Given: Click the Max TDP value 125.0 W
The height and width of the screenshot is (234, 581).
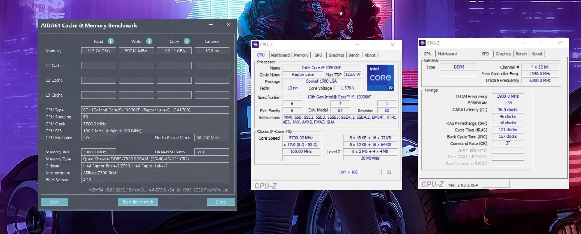Looking at the screenshot, I should [x=353, y=74].
